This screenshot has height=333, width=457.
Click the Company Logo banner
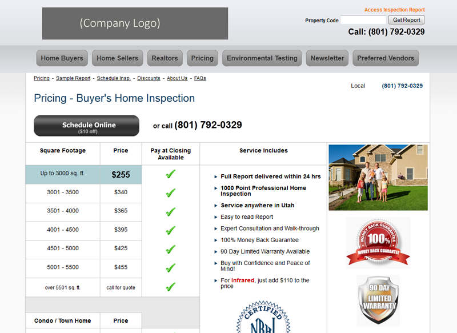(x=135, y=23)
